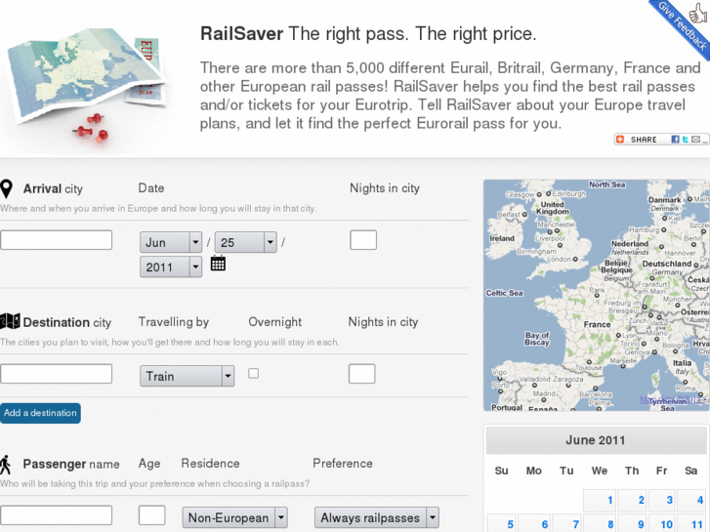The image size is (710, 532).
Task: Open the Always railpasses preference dropdown
Action: click(x=377, y=517)
